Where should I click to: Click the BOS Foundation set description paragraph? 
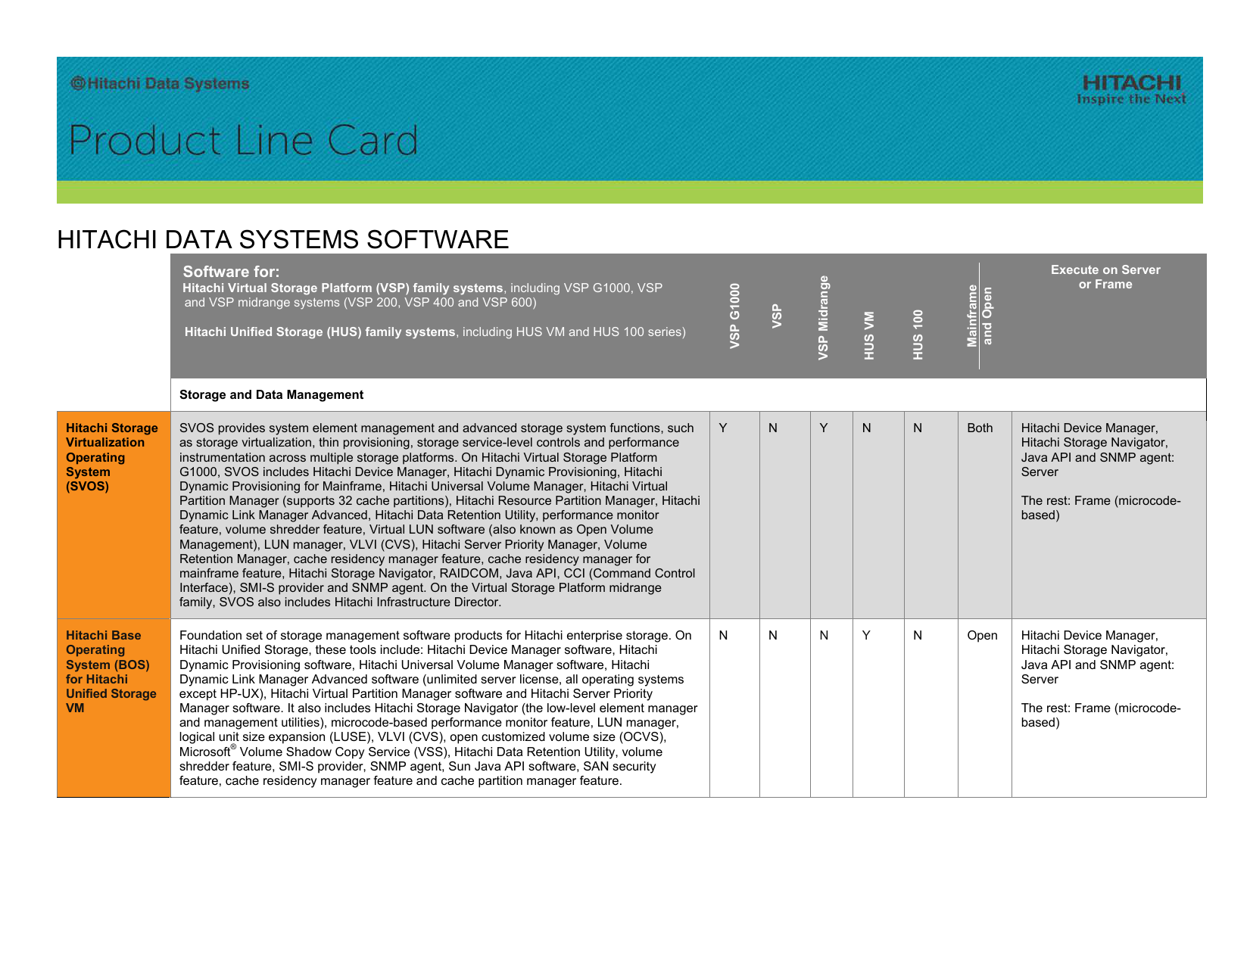[x=438, y=708]
